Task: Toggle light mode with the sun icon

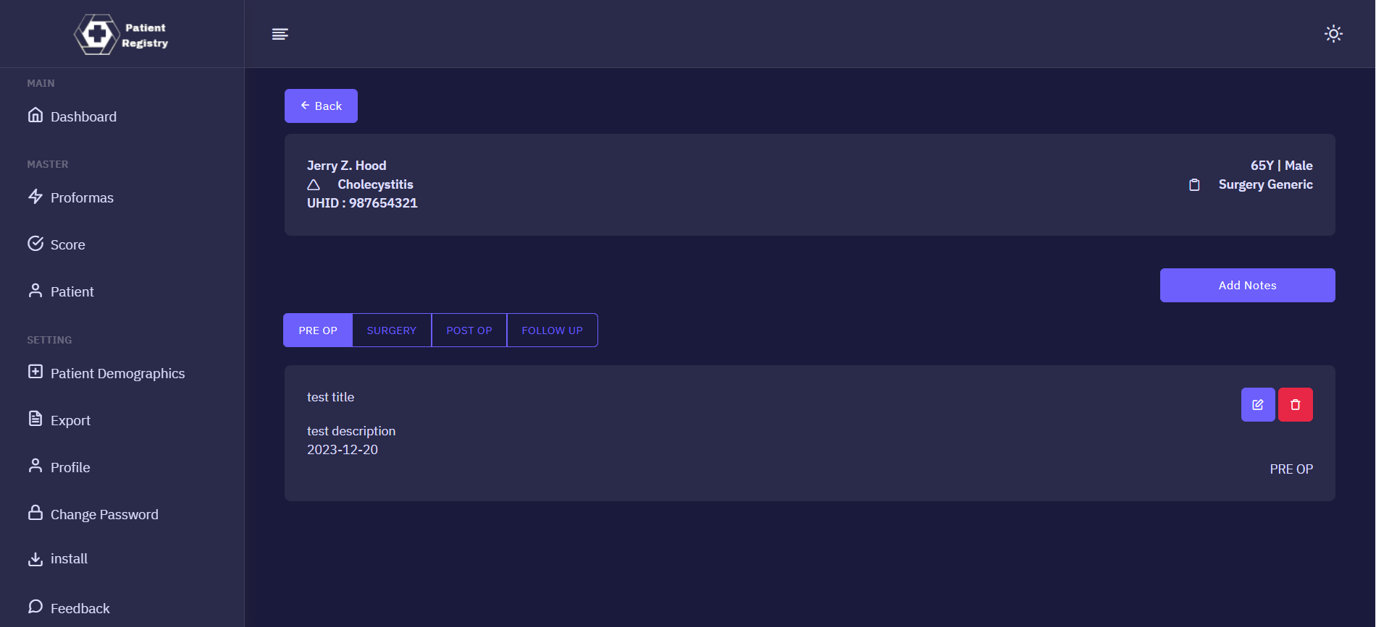Action: pyautogui.click(x=1333, y=34)
